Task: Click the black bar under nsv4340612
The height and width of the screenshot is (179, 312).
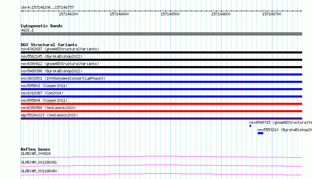Action: (x=161, y=67)
